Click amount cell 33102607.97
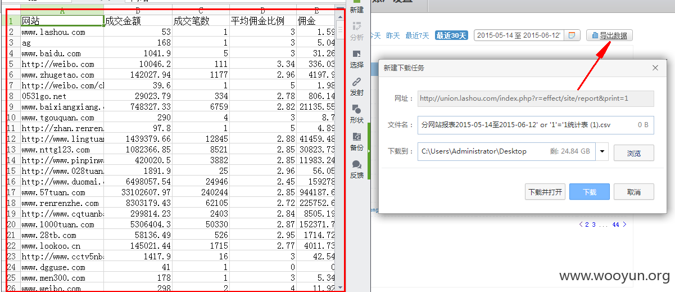 click(x=138, y=192)
